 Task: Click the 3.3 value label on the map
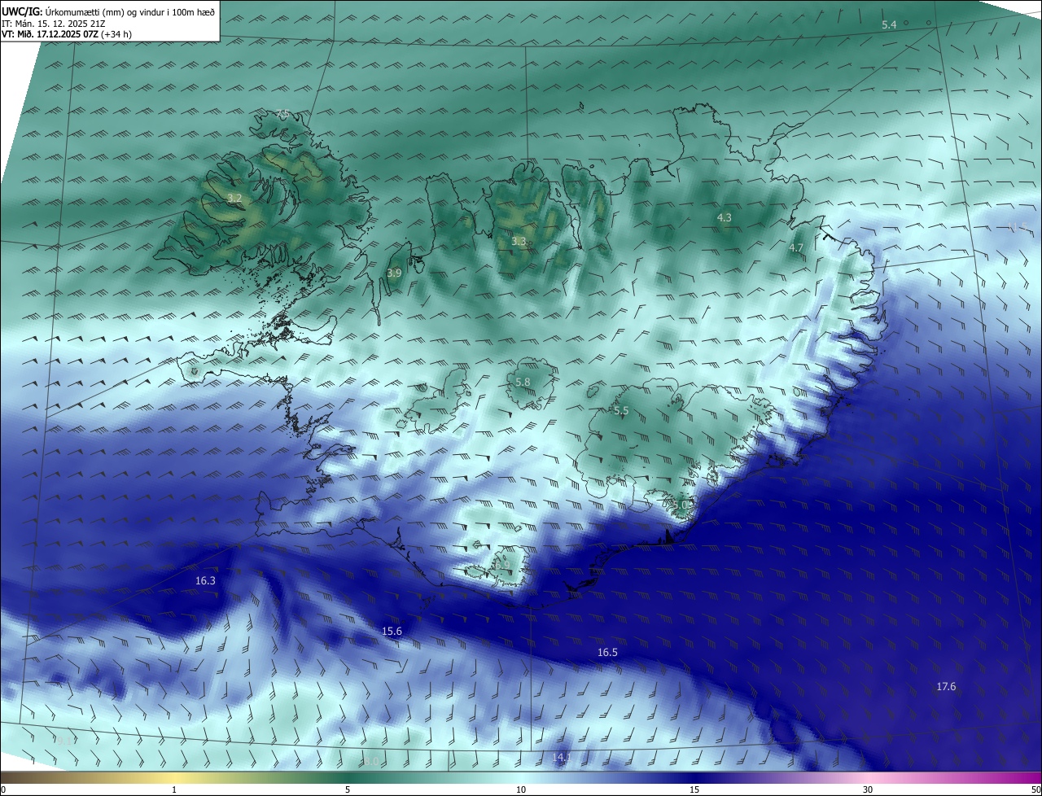tap(519, 241)
